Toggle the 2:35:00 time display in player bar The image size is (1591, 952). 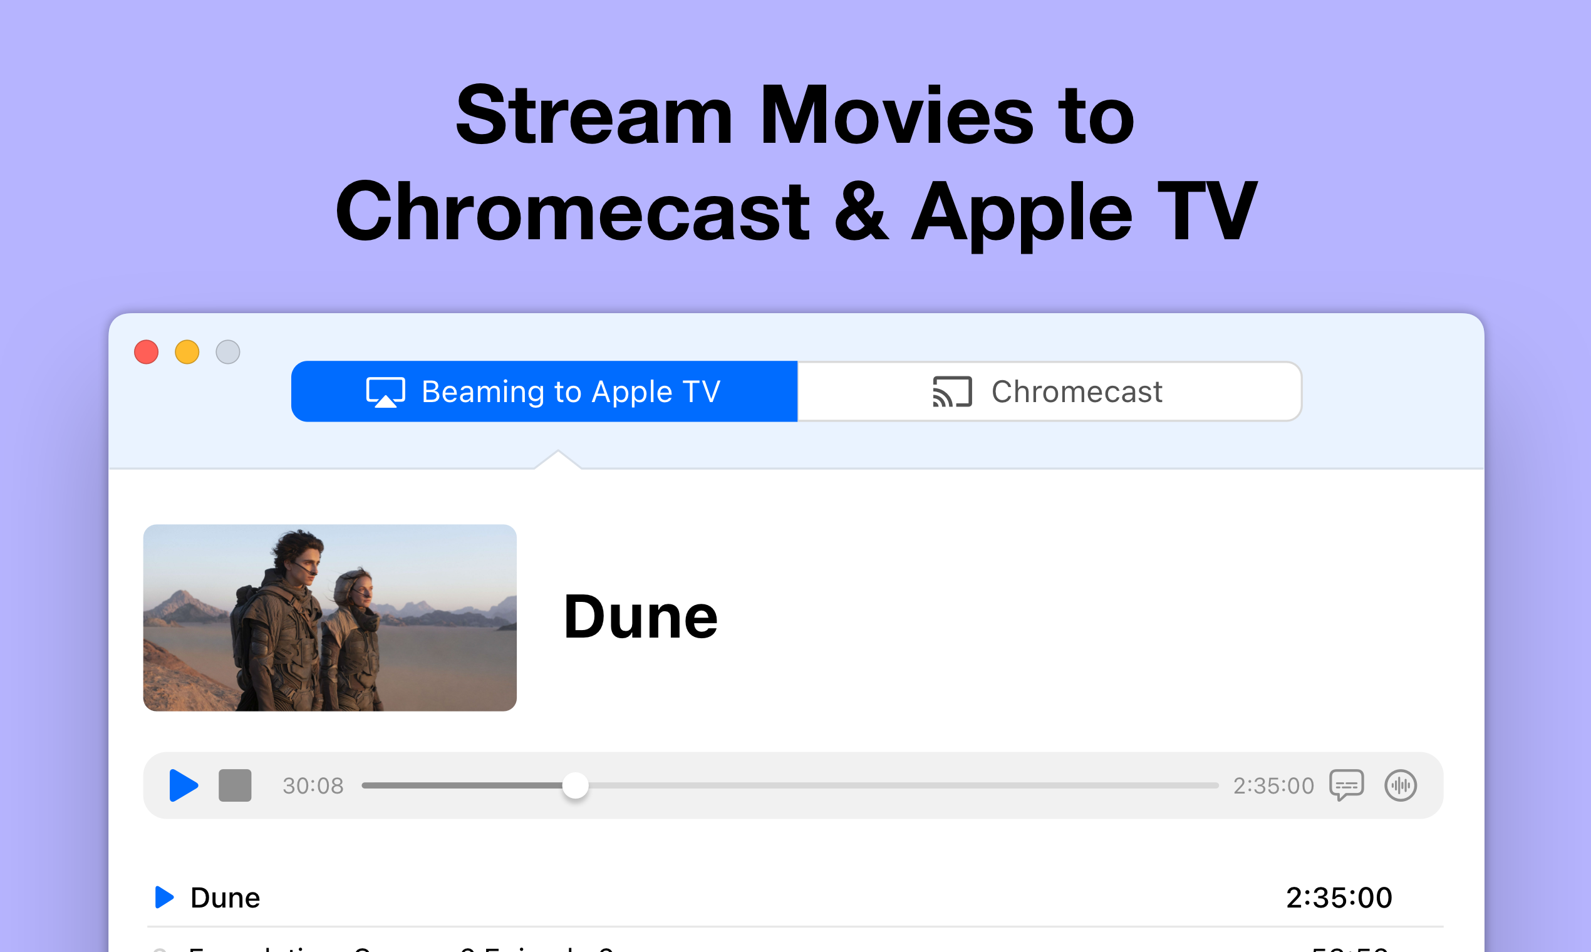pyautogui.click(x=1273, y=786)
